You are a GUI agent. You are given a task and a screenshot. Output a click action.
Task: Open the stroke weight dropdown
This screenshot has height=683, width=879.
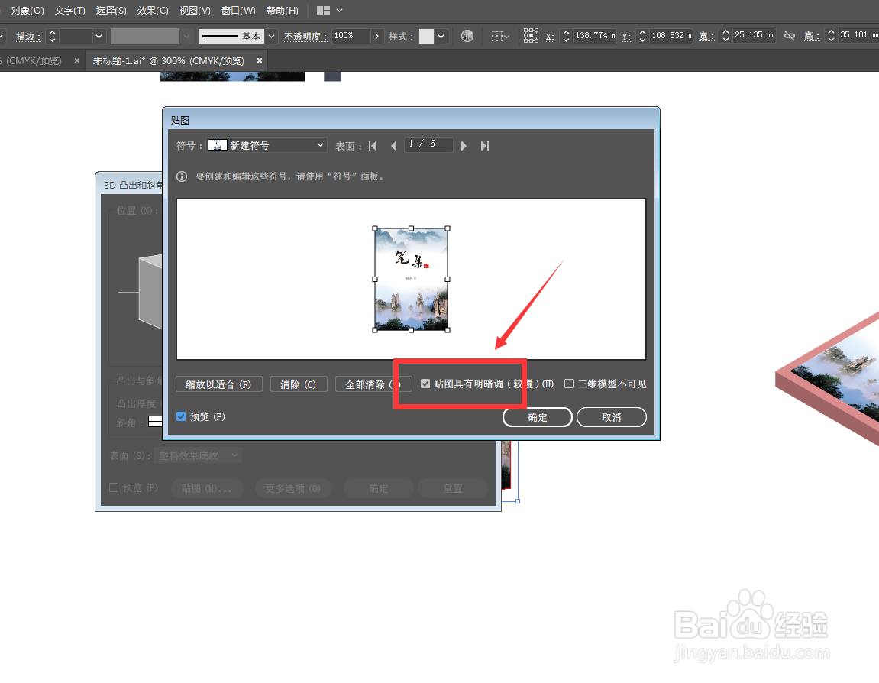coord(99,37)
